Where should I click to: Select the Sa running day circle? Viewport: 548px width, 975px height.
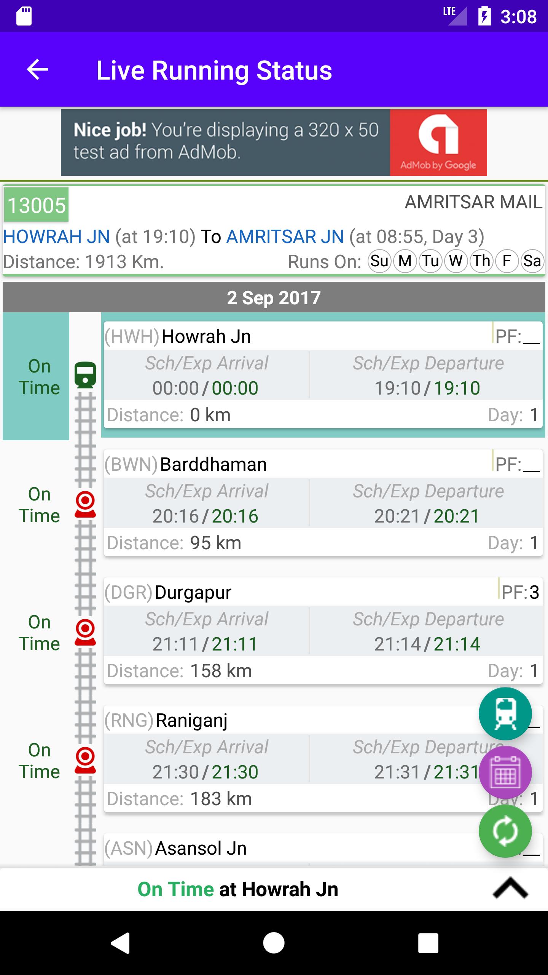[532, 261]
